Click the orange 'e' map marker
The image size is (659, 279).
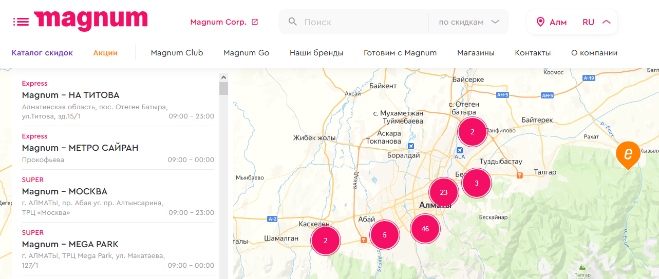[x=628, y=154]
